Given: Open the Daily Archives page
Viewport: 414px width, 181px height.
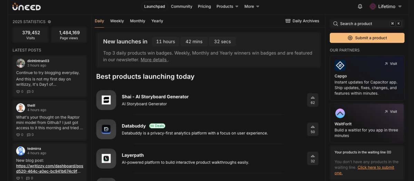Looking at the screenshot, I should [302, 21].
